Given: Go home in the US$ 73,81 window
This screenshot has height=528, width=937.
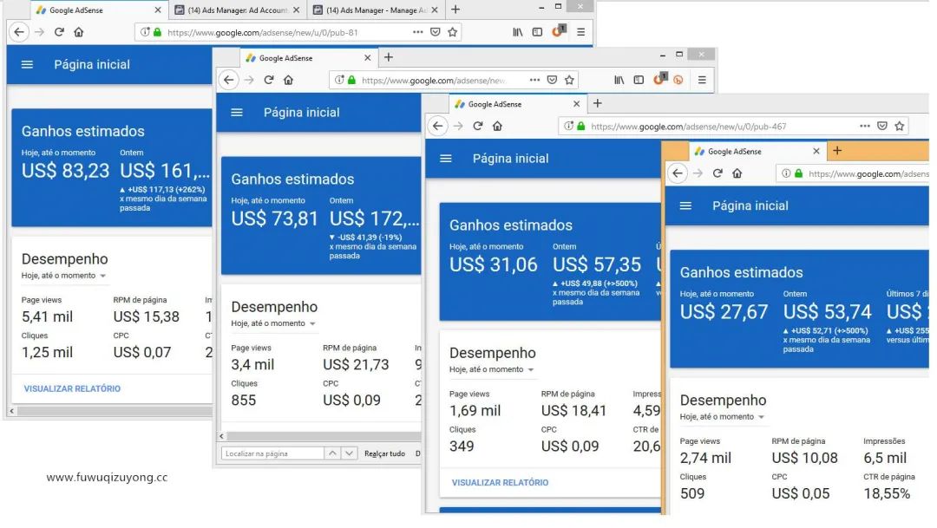Looking at the screenshot, I should [x=289, y=80].
